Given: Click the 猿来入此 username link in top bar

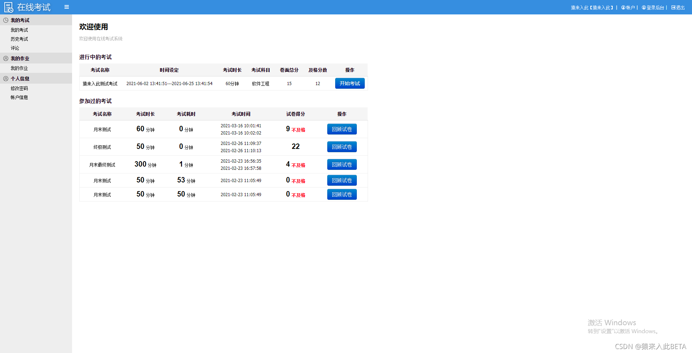Looking at the screenshot, I should (592, 8).
